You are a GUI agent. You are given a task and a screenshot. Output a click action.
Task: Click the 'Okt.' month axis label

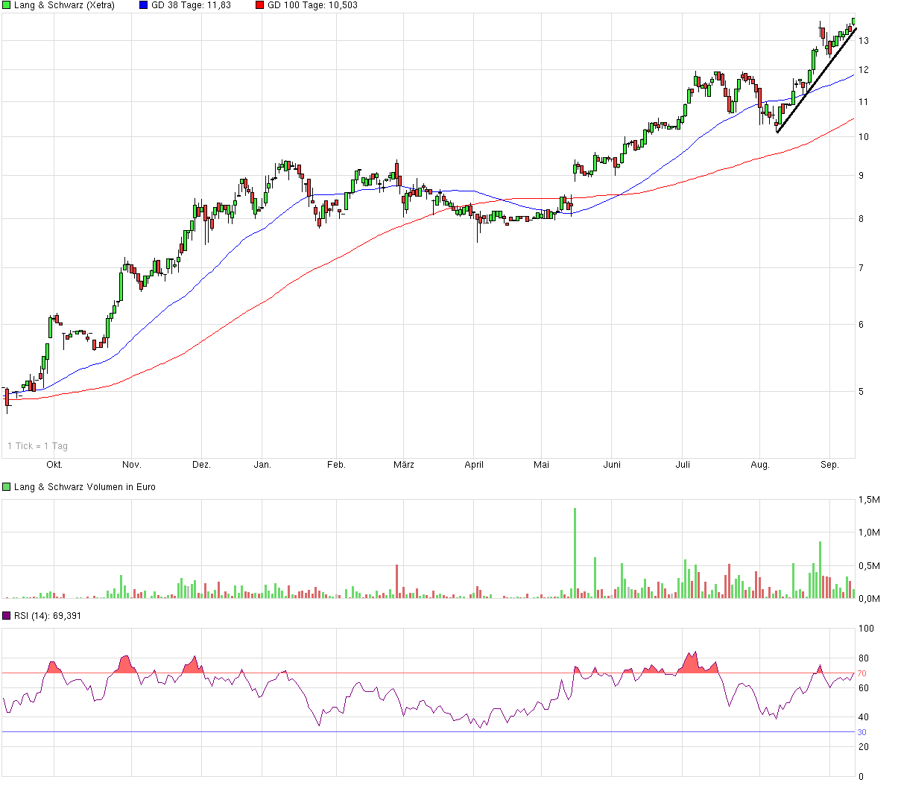point(54,465)
